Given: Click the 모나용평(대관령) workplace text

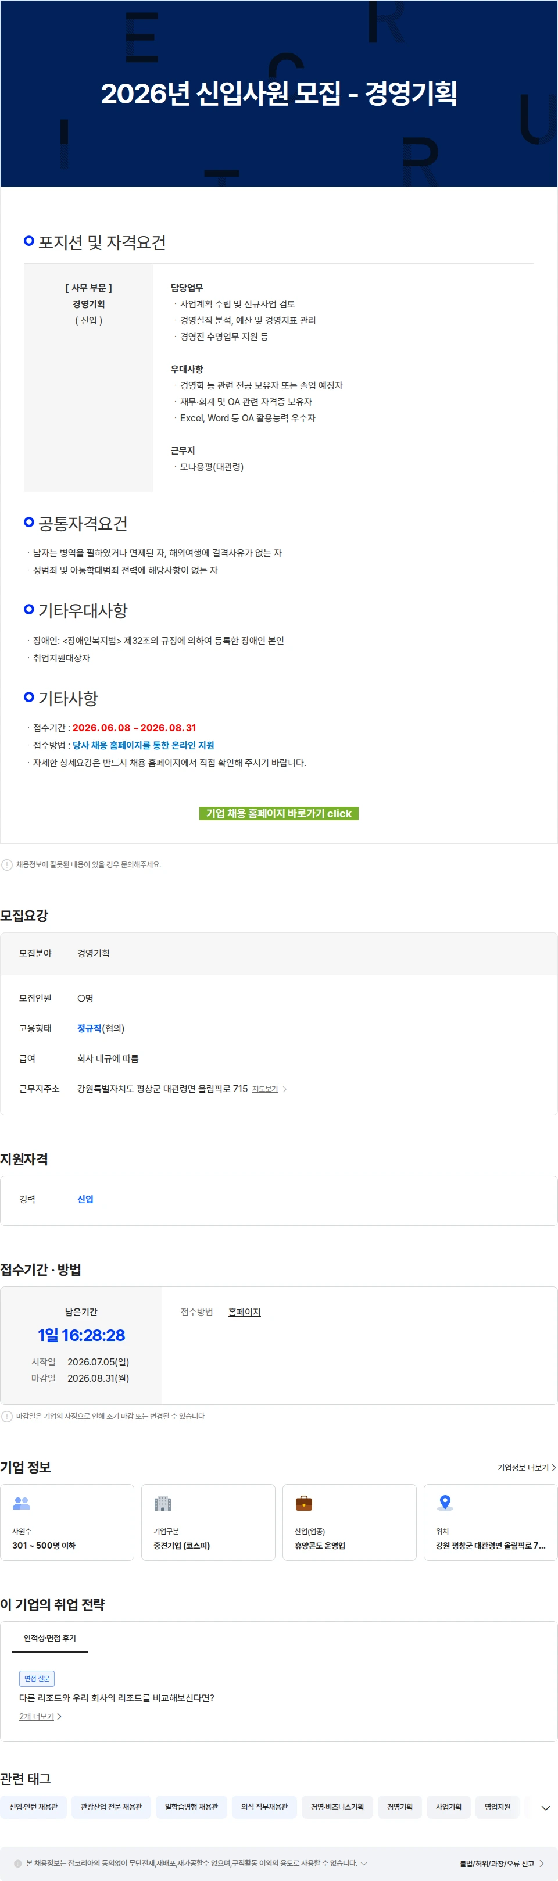Looking at the screenshot, I should (x=212, y=467).
